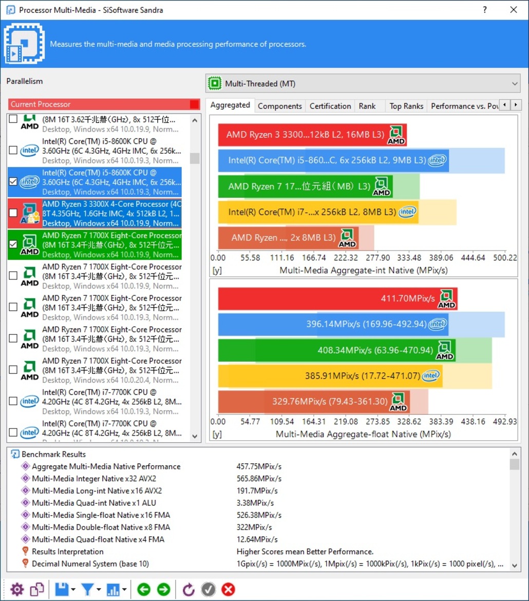The height and width of the screenshot is (601, 529).
Task: Go back with green left arrow
Action: point(144,590)
